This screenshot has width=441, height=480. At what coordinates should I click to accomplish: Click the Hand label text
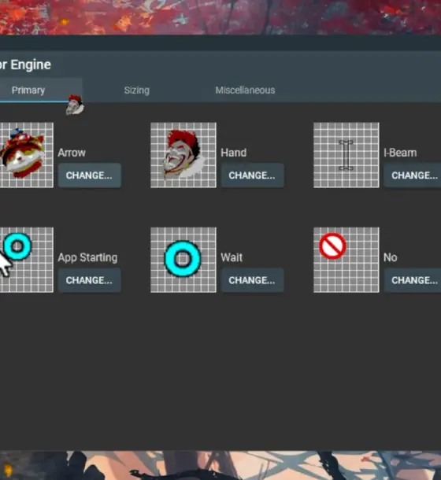234,153
